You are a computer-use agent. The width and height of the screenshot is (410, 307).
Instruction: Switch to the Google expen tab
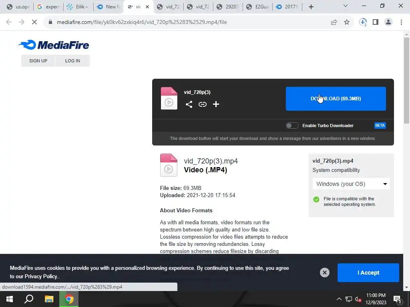click(48, 7)
